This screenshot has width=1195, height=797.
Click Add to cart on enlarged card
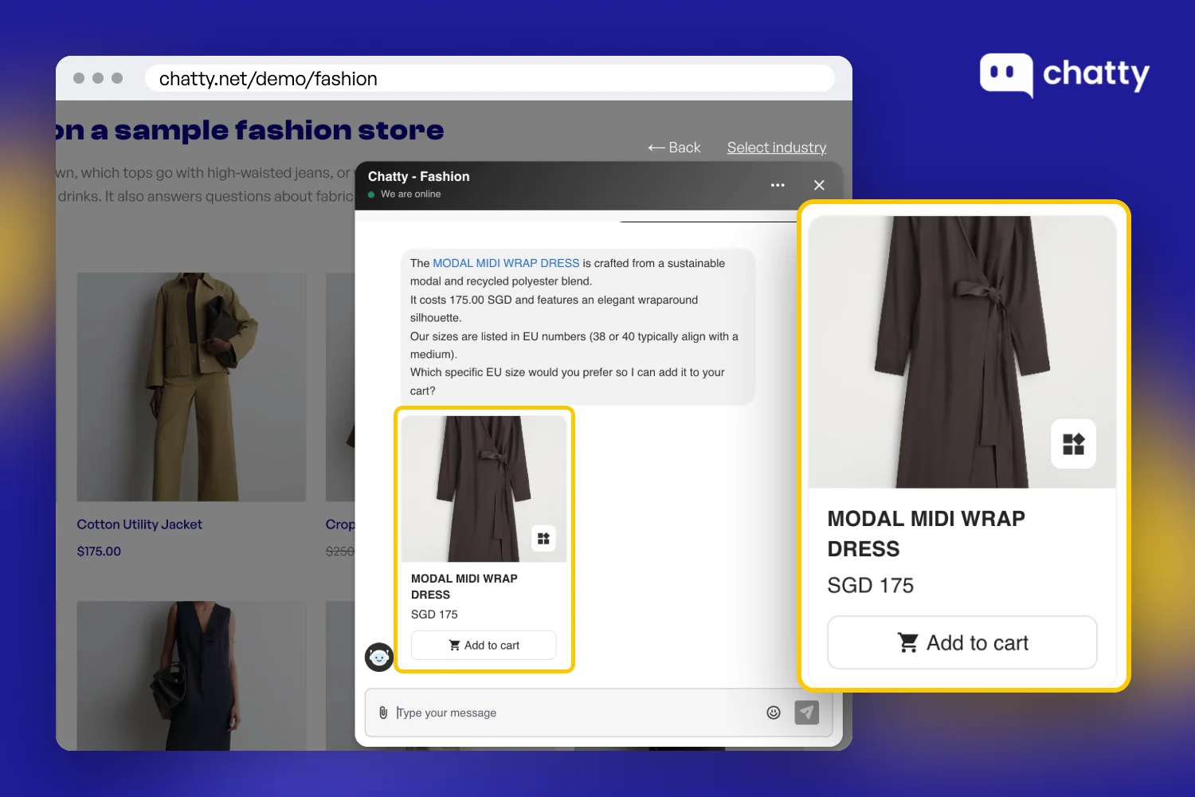pyautogui.click(x=962, y=642)
